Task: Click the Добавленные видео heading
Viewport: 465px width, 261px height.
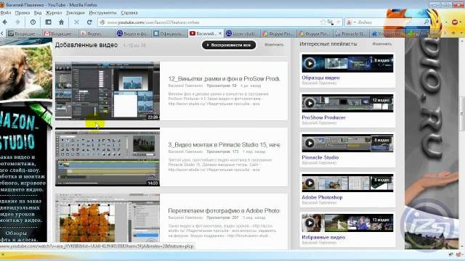Action: click(86, 45)
